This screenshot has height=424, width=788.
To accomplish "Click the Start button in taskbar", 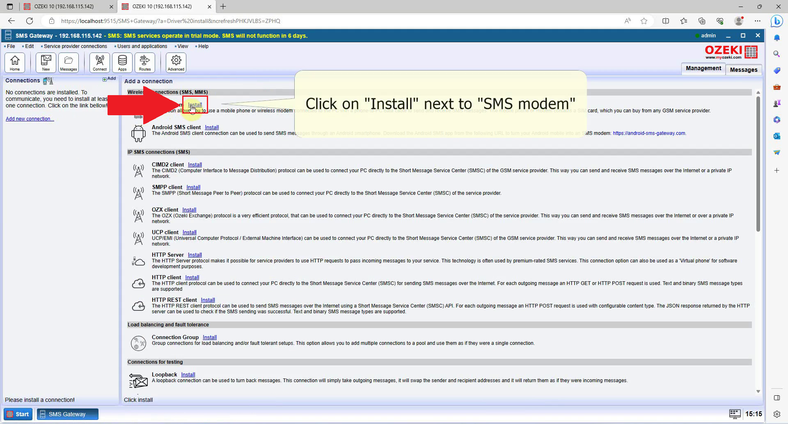I will (18, 414).
